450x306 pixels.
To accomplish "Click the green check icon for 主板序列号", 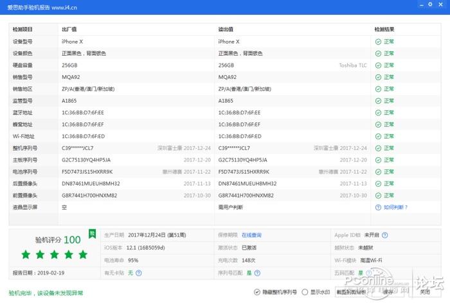I will tap(378, 160).
